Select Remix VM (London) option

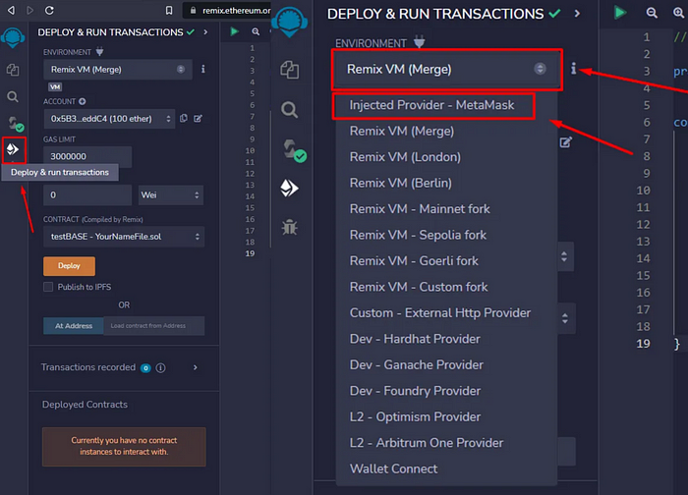405,157
